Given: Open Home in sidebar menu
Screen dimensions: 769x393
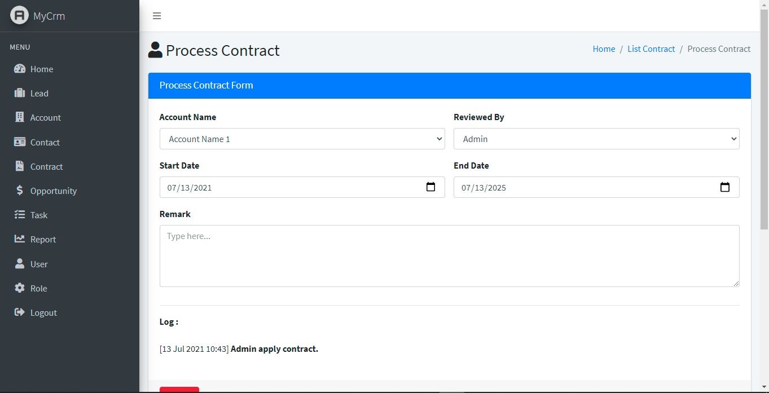Looking at the screenshot, I should click(69, 69).
